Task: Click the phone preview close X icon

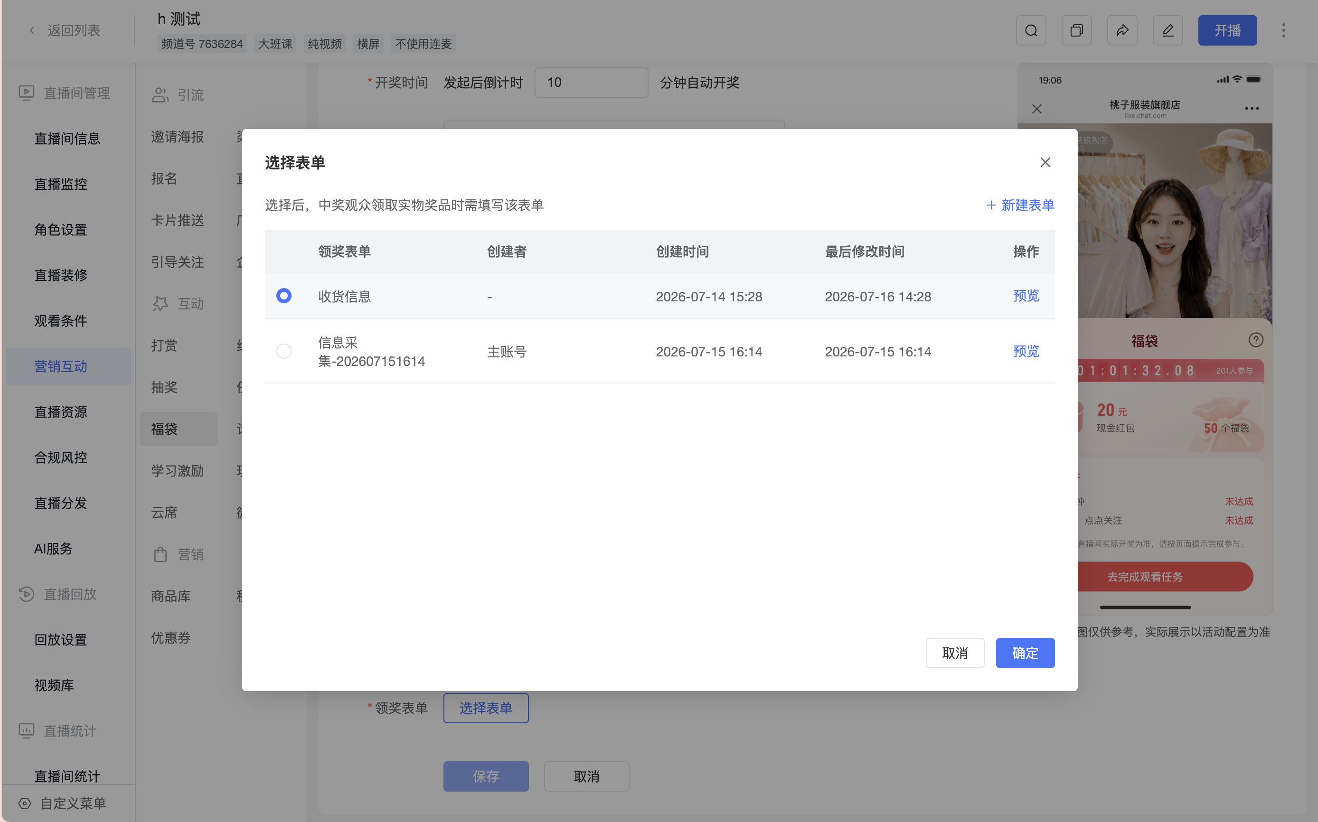Action: pyautogui.click(x=1037, y=109)
